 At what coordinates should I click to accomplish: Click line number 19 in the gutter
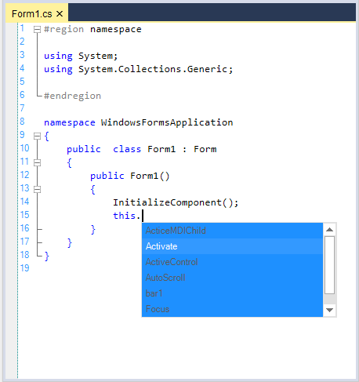click(25, 268)
